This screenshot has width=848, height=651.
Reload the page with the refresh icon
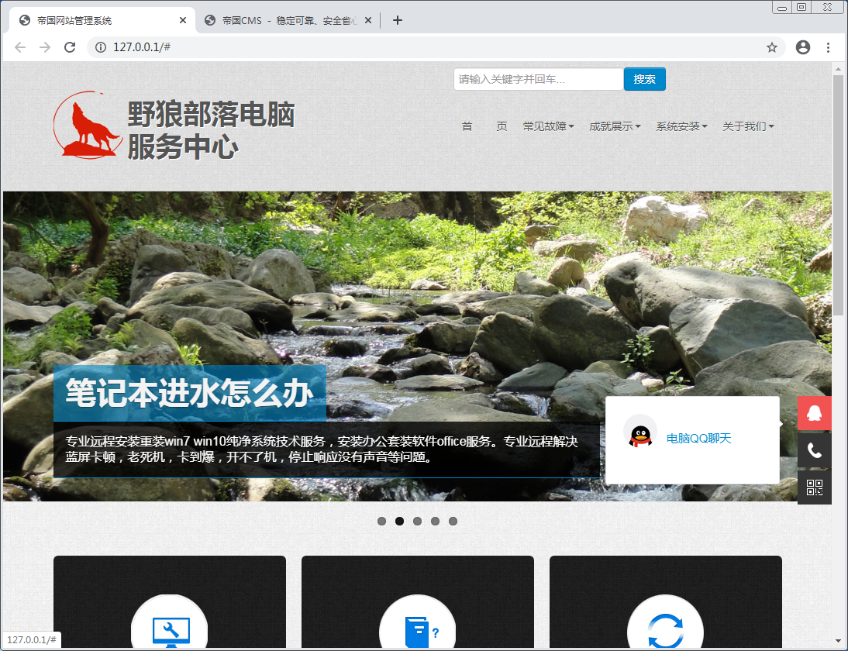[x=70, y=47]
